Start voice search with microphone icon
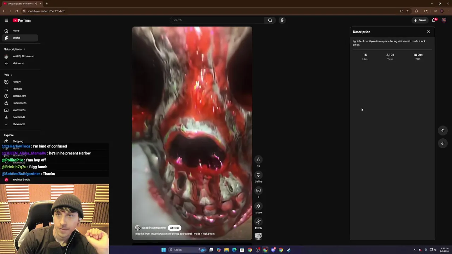 [282, 20]
